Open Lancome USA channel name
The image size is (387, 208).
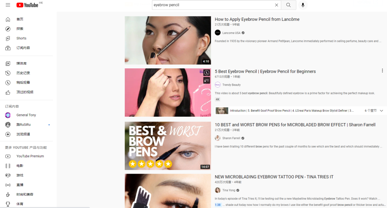point(231,33)
